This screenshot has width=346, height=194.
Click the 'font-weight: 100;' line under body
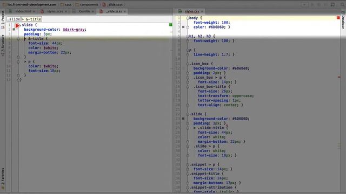click(x=211, y=23)
